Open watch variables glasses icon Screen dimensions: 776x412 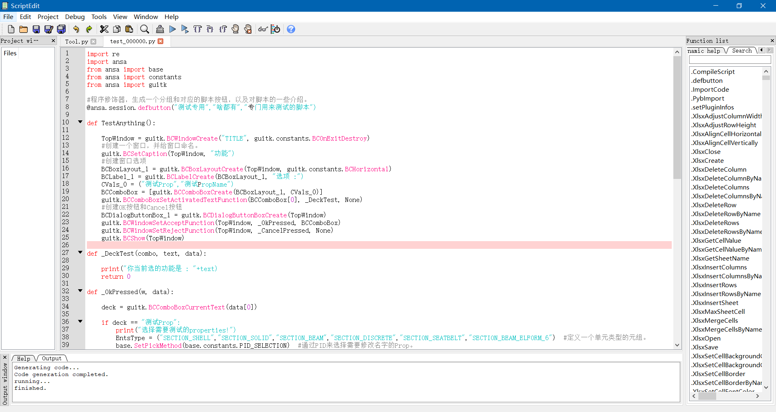point(263,29)
